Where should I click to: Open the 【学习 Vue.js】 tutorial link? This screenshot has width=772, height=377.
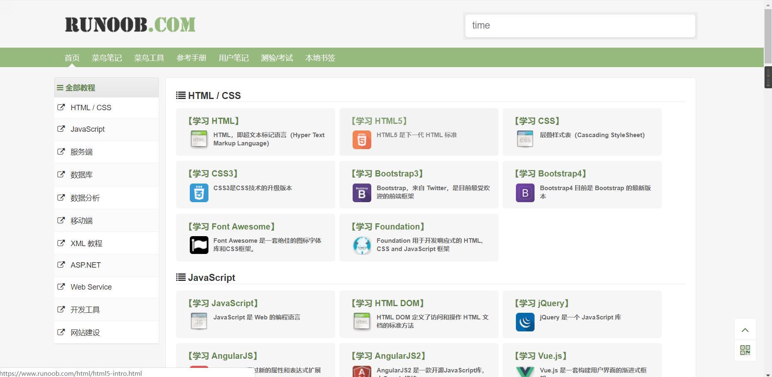tap(540, 356)
